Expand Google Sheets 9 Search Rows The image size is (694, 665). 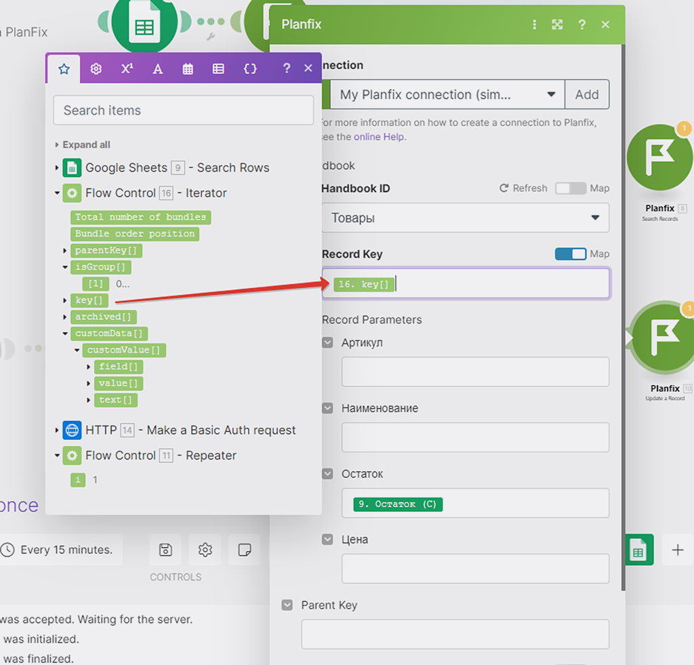coord(57,168)
